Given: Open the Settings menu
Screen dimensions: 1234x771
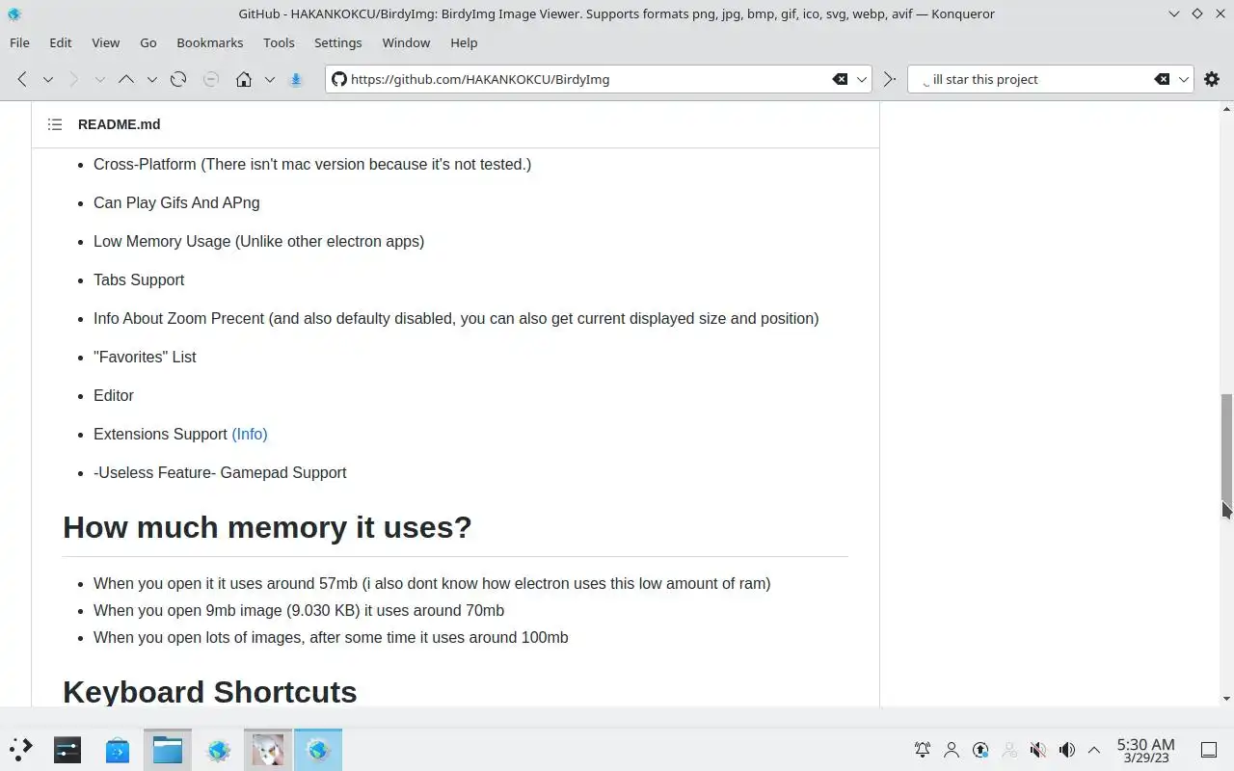Looking at the screenshot, I should (337, 42).
